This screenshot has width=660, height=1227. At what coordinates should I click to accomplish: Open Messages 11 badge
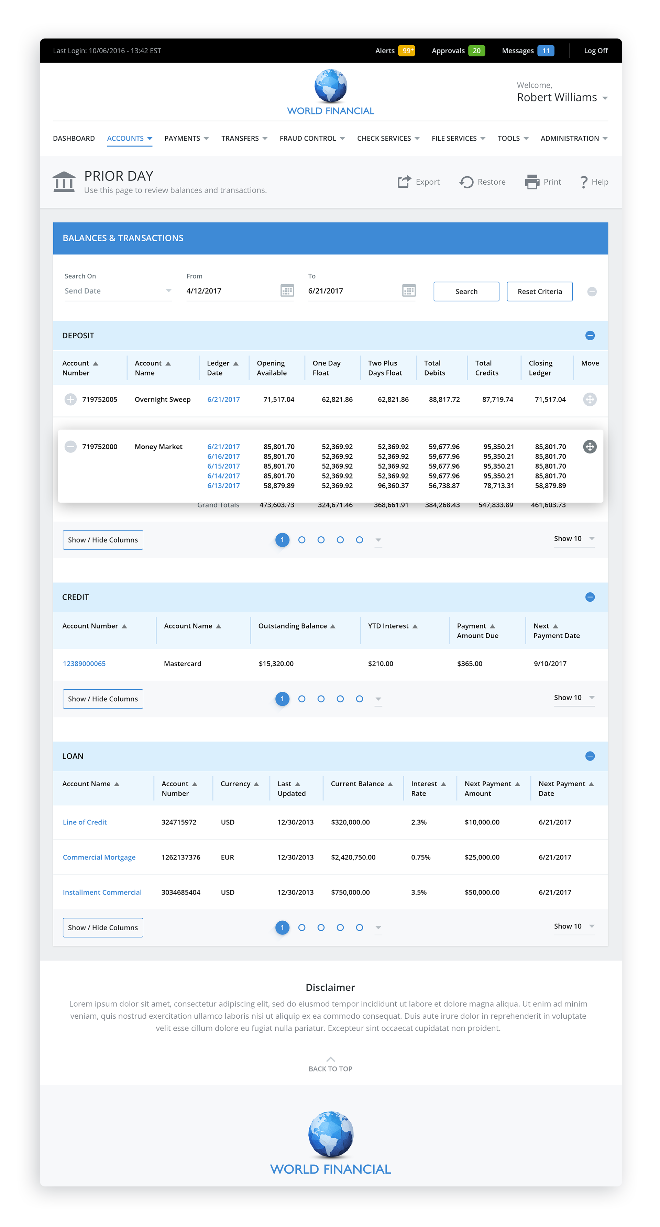(x=546, y=51)
